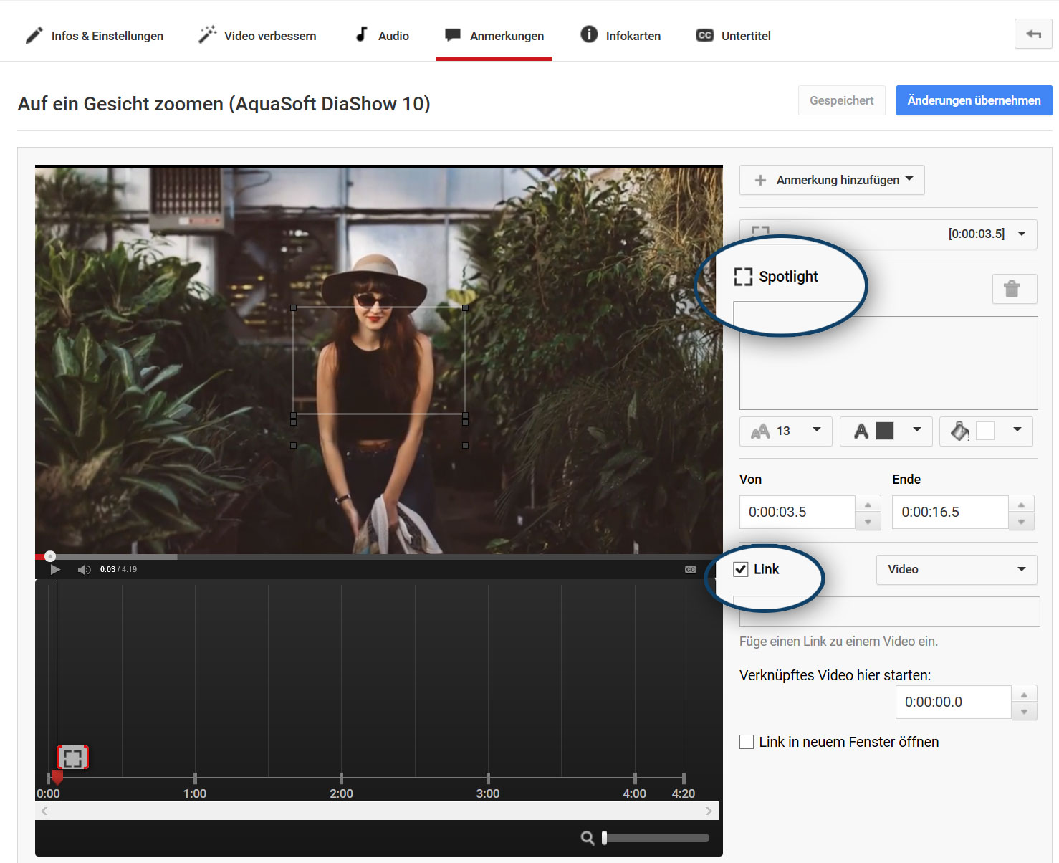Viewport: 1059px width, 863px height.
Task: Toggle closed captions CC icon in player
Action: pos(690,569)
